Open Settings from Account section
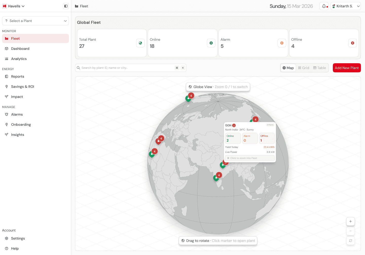Viewport: 365px width, 255px height. pyautogui.click(x=35, y=238)
